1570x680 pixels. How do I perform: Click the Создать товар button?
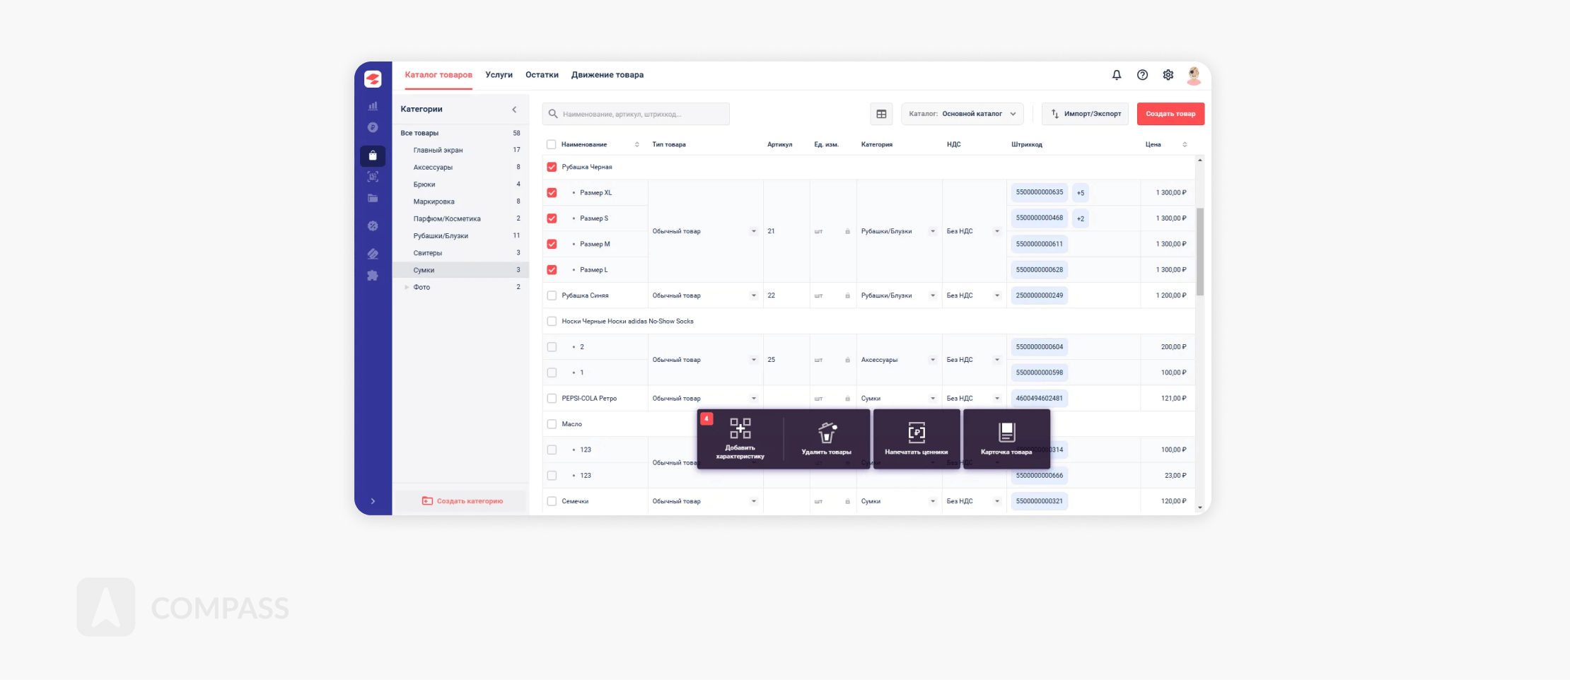(1170, 114)
